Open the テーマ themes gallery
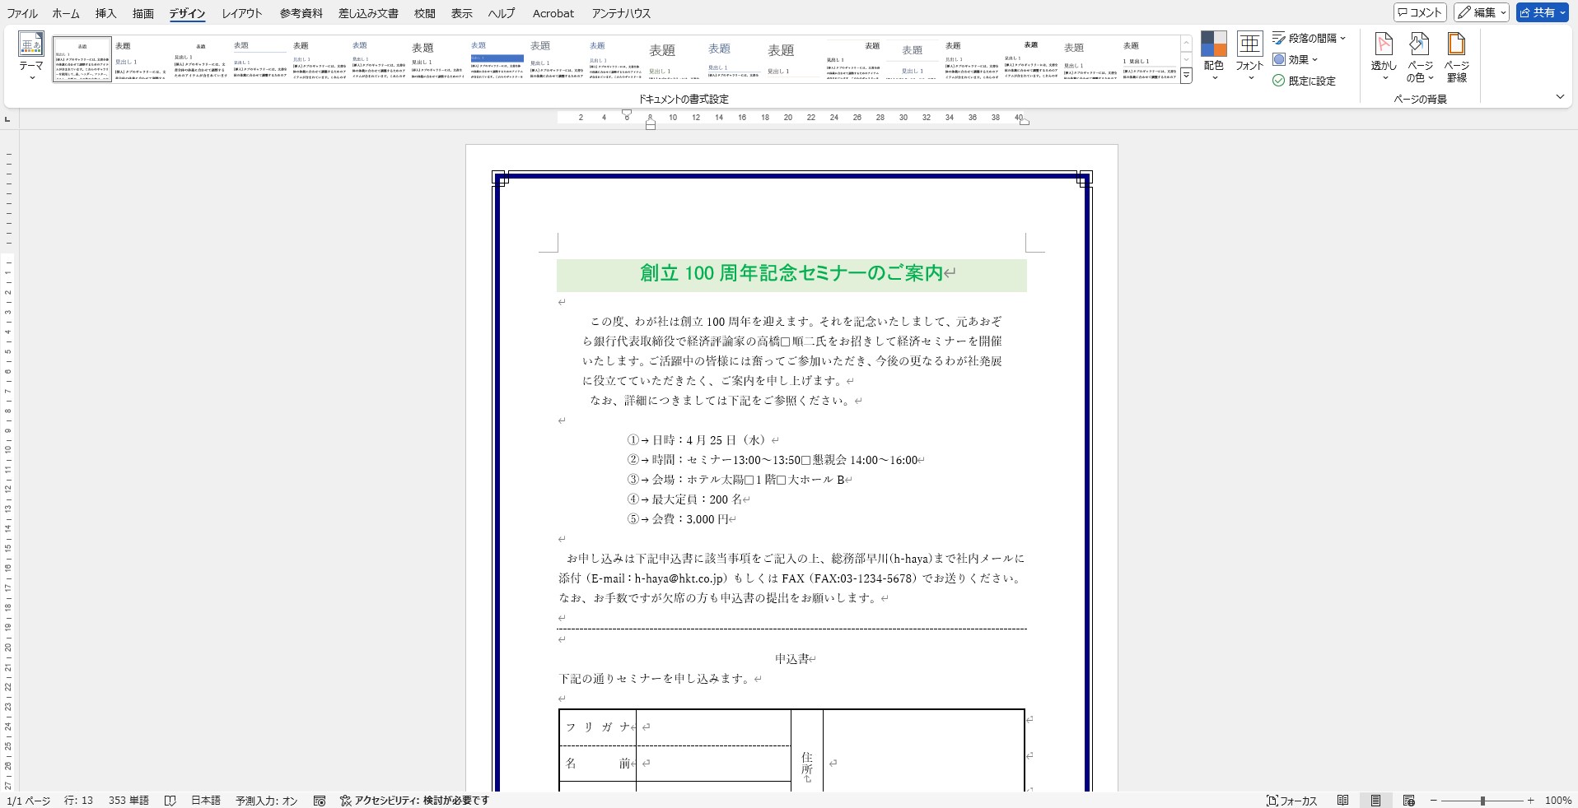1578x808 pixels. tap(31, 57)
